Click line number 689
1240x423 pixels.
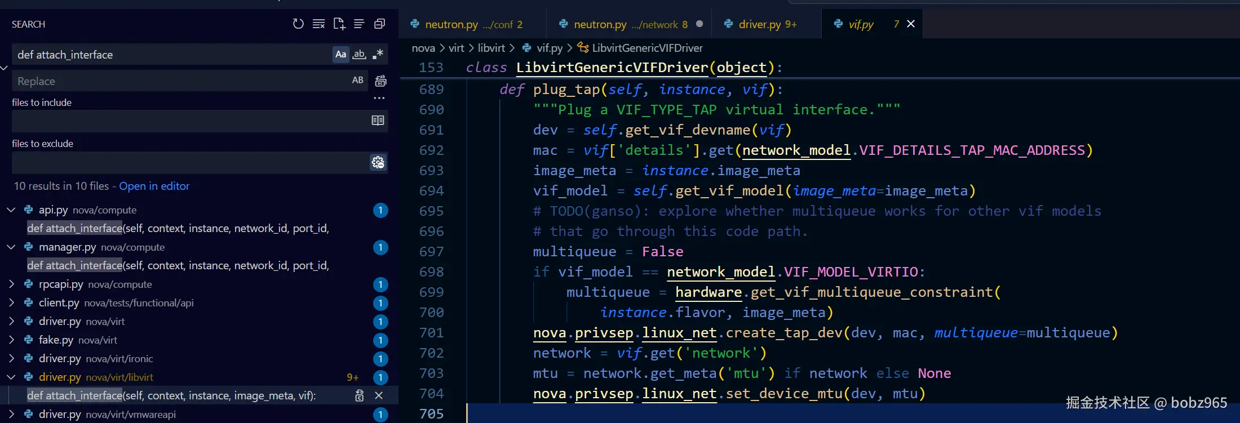(432, 90)
